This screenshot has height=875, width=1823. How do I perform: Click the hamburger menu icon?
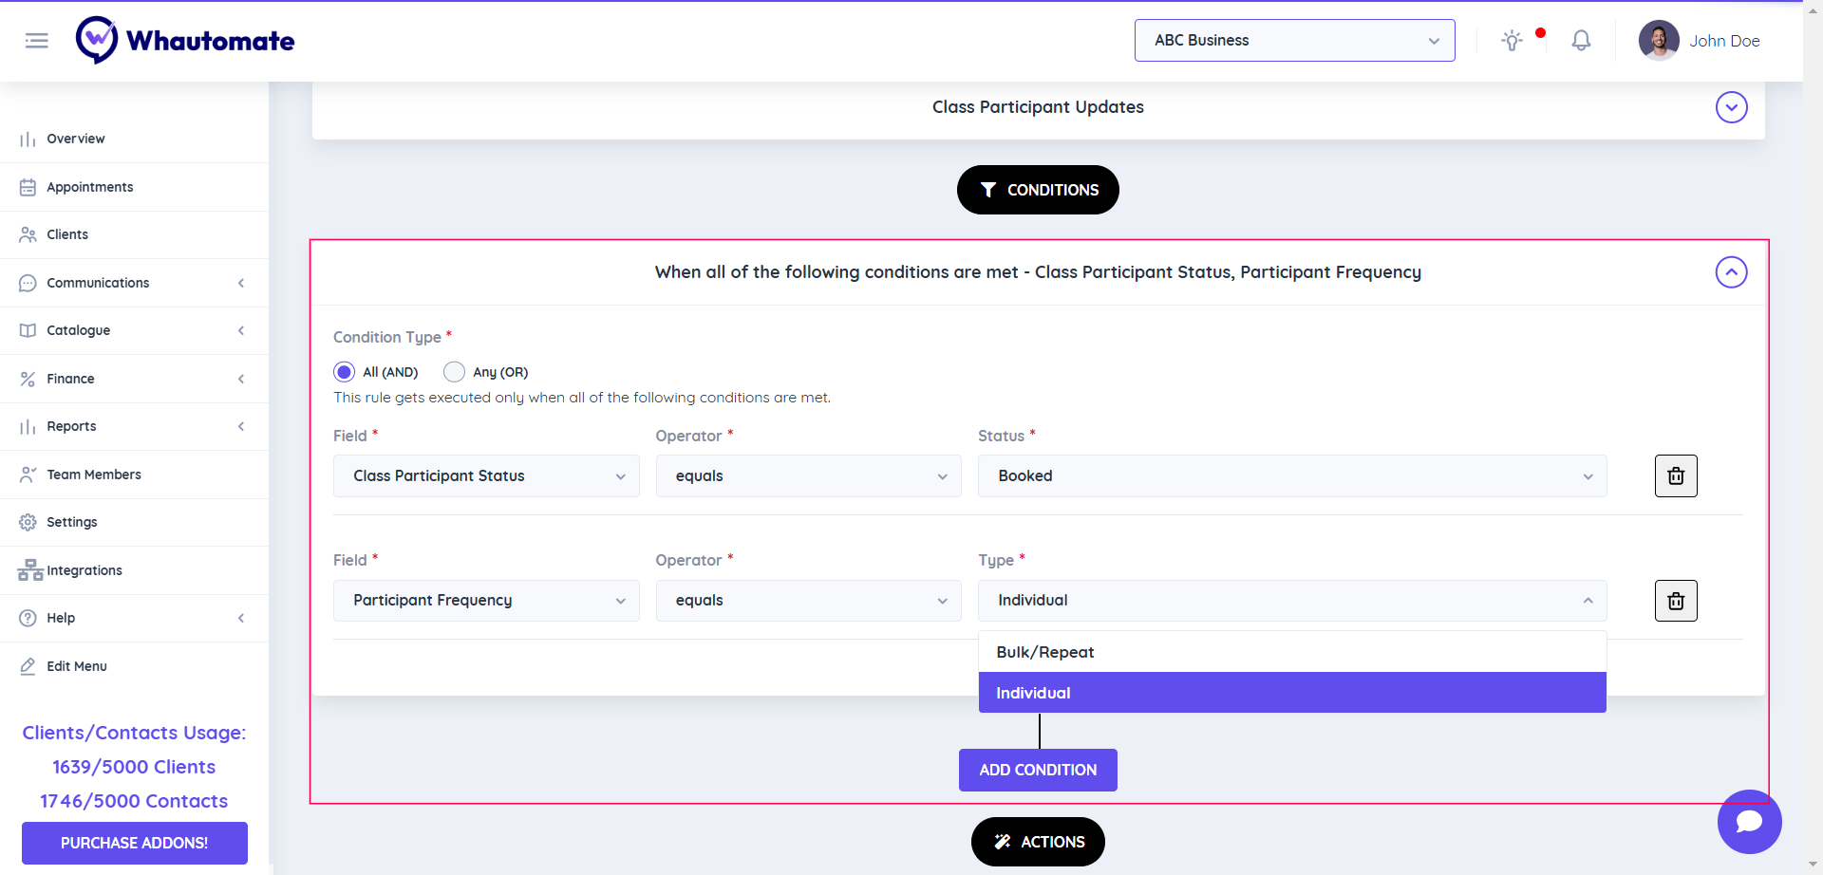click(36, 41)
